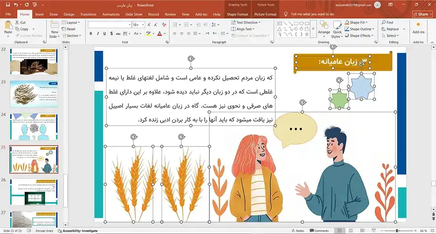This screenshot has width=436, height=234.
Task: Open Align Text dropdown
Action: click(243, 29)
